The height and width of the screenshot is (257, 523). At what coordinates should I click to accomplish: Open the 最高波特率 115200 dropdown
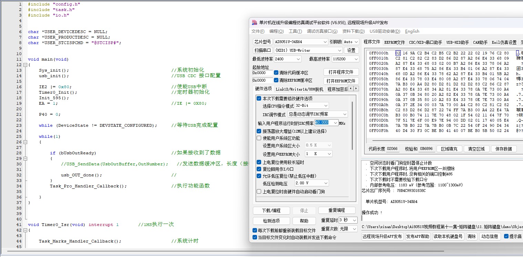(346, 59)
